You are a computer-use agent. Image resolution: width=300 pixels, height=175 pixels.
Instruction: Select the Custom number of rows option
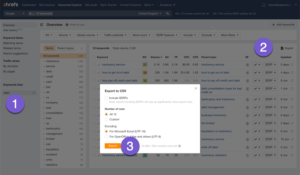coord(106,119)
